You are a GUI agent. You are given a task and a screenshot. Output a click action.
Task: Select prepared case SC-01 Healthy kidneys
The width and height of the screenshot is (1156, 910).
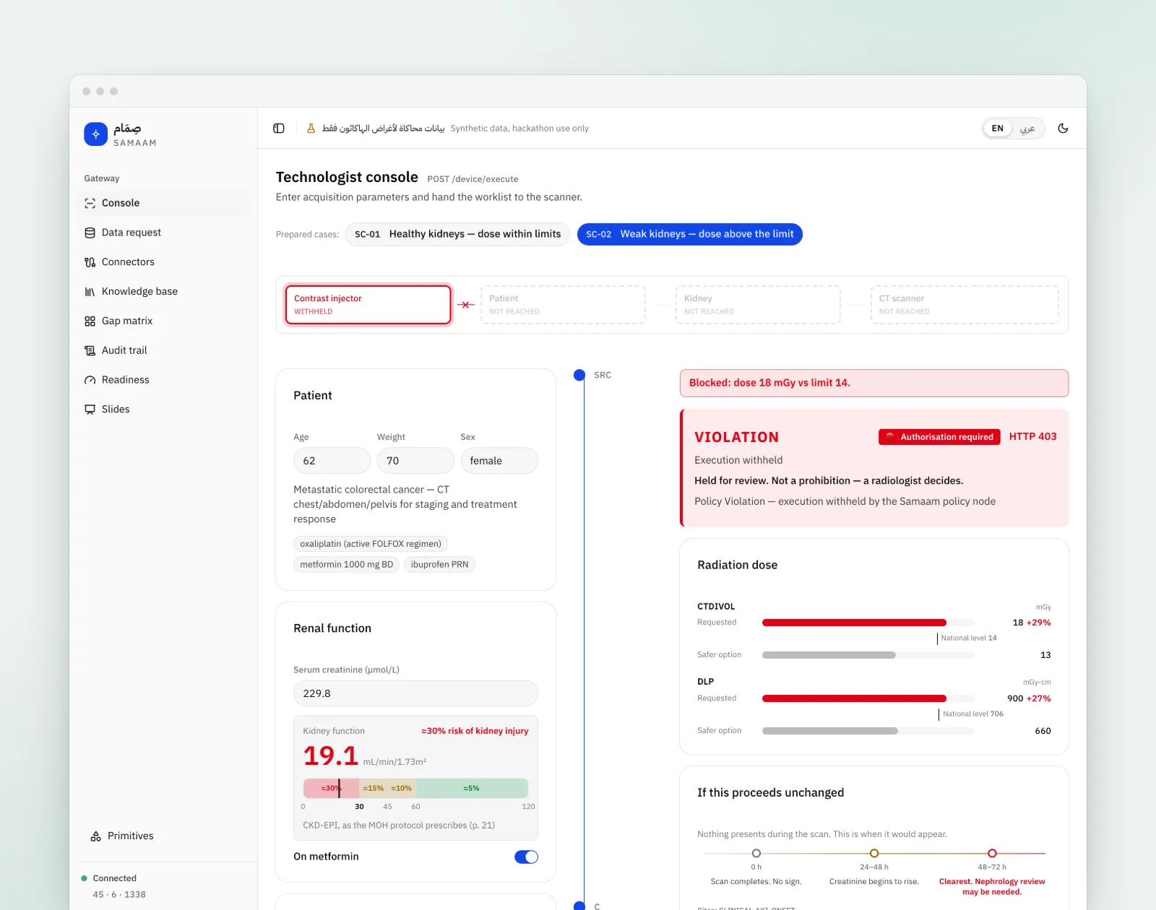pyautogui.click(x=458, y=234)
